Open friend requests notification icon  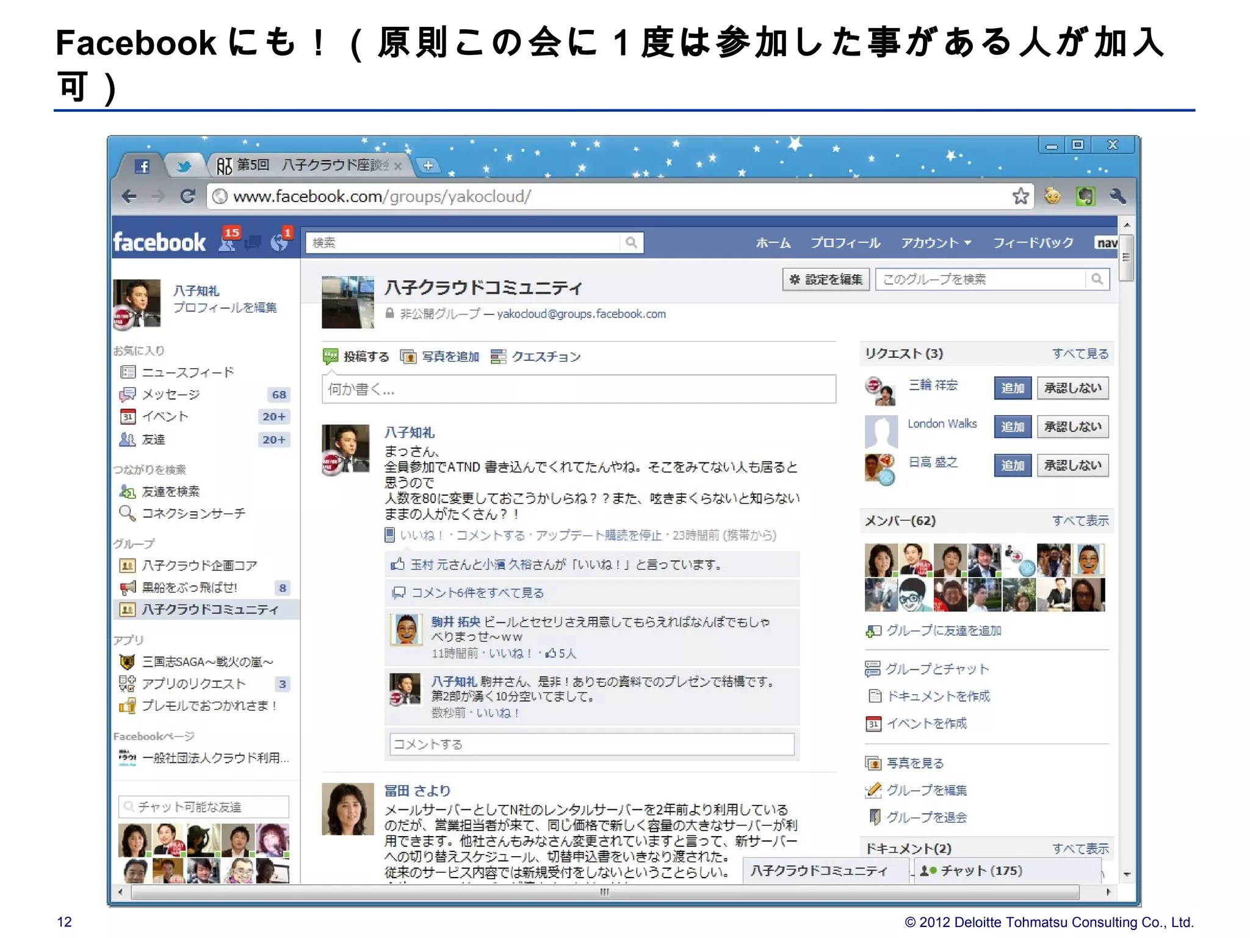(x=227, y=242)
